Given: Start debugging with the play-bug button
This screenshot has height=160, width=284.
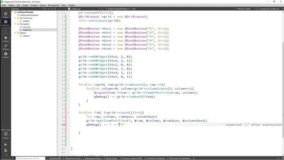Looking at the screenshot, I should (x=6, y=150).
